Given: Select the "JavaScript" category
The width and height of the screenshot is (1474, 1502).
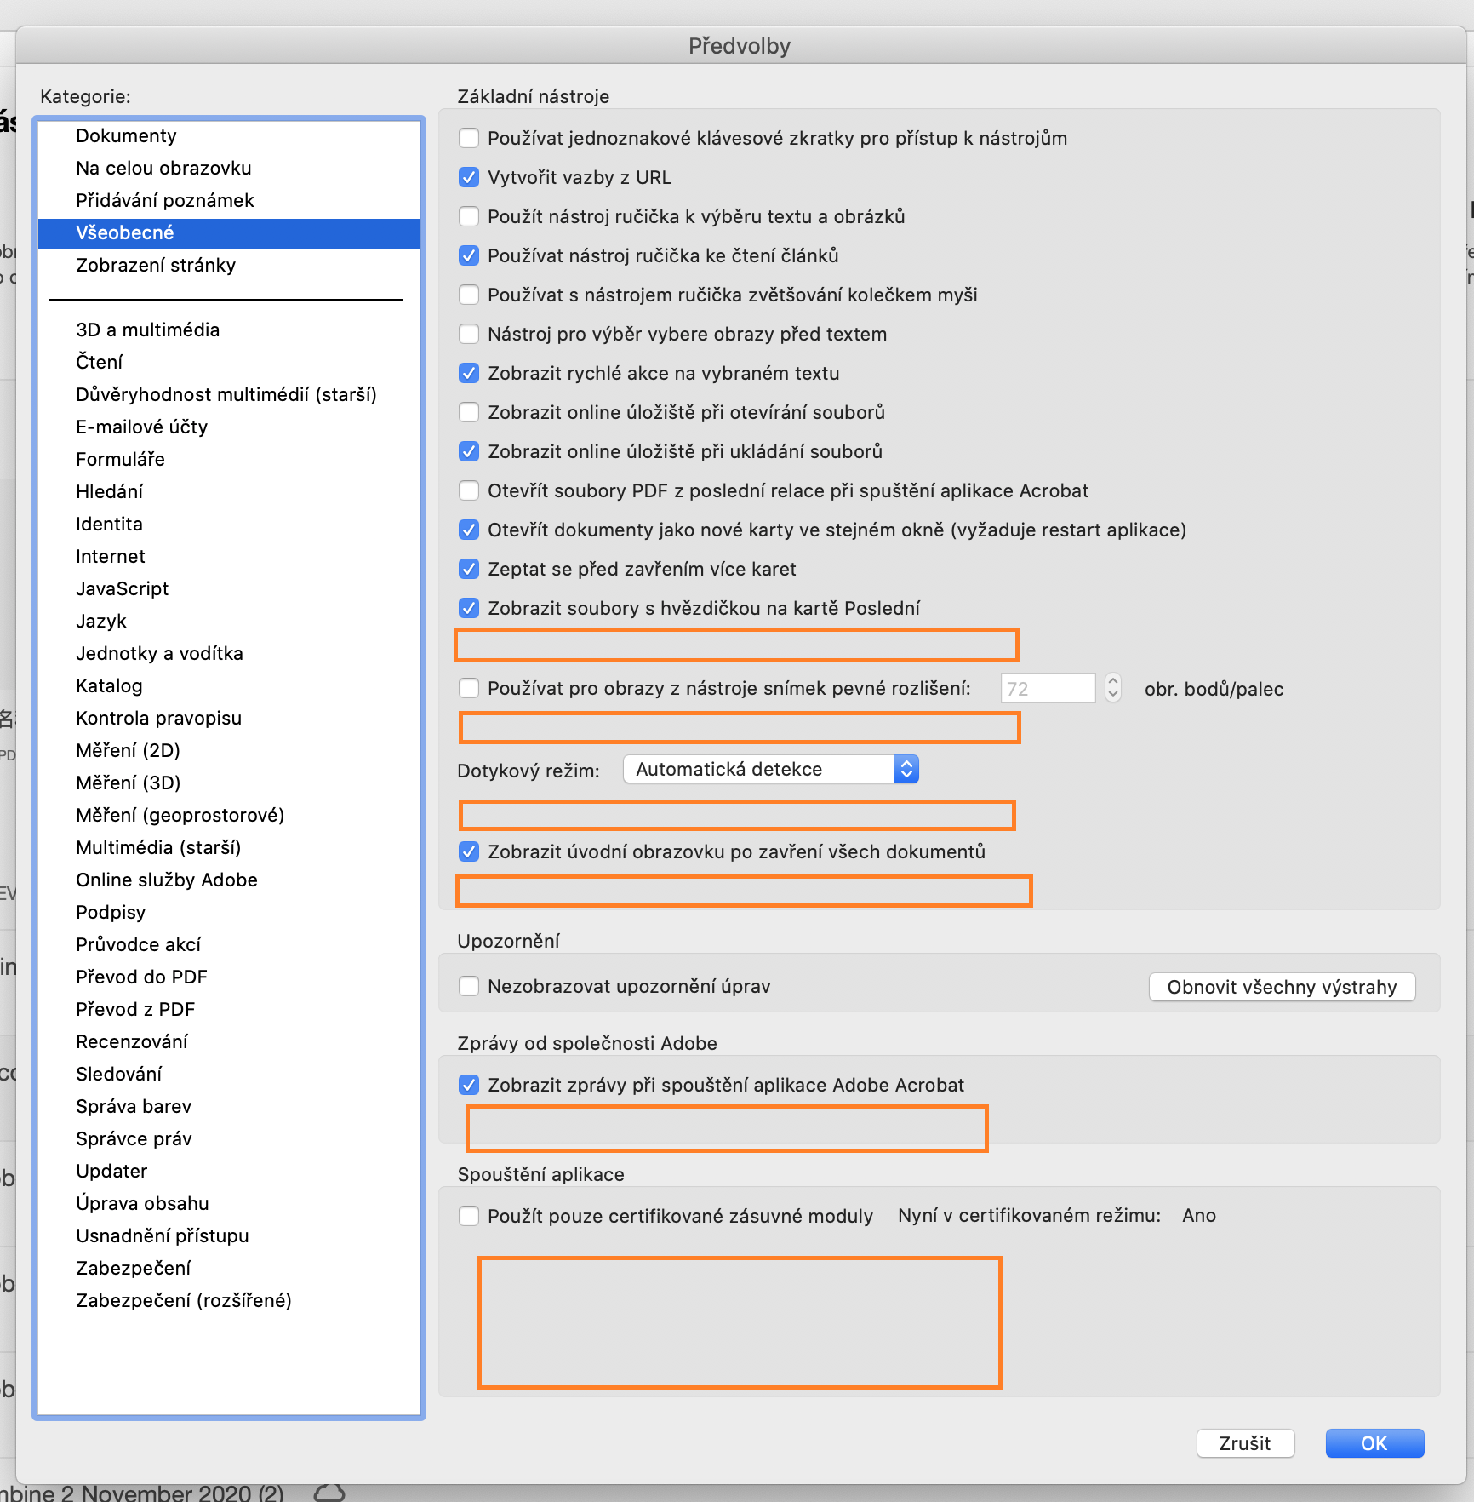Looking at the screenshot, I should [122, 588].
